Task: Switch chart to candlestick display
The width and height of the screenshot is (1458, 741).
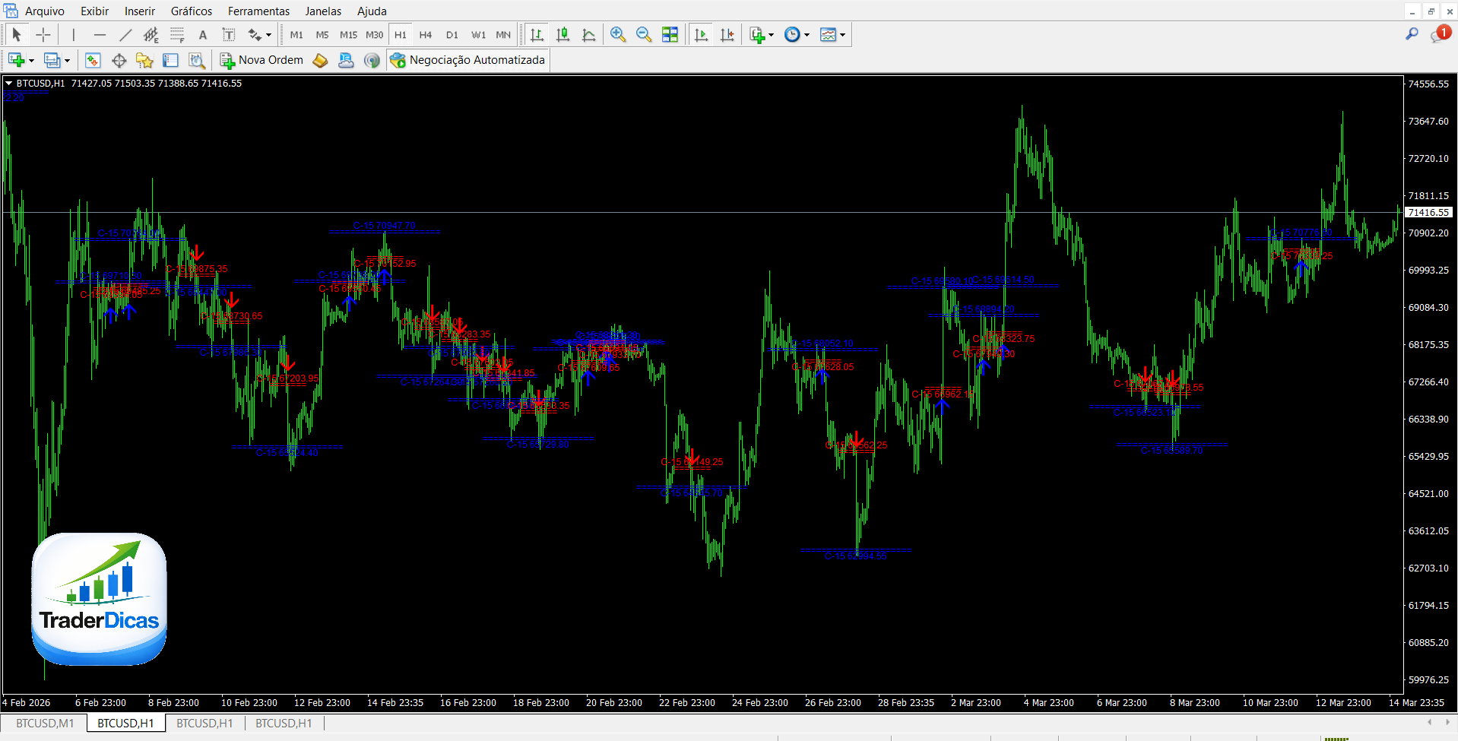Action: (563, 35)
